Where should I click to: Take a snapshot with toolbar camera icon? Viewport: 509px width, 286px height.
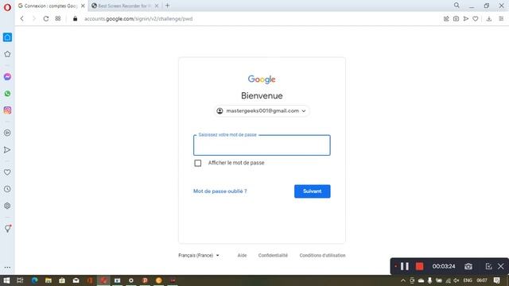coord(456,19)
